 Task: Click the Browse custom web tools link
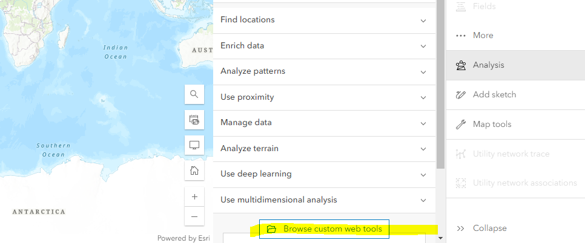point(332,229)
